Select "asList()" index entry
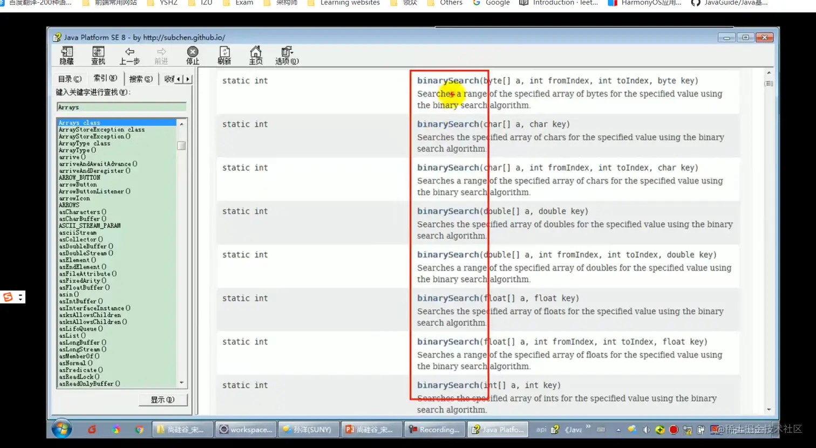Image resolution: width=816 pixels, height=448 pixels. point(72,336)
